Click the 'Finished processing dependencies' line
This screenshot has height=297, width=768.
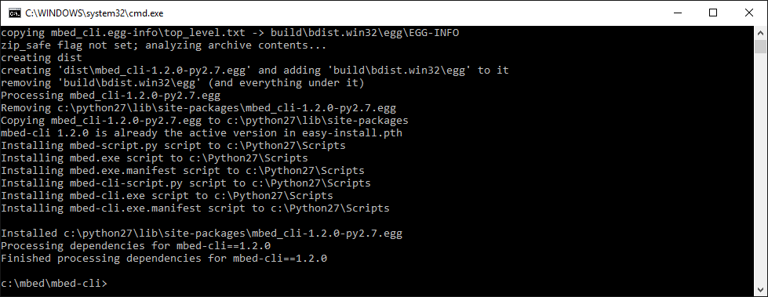click(x=164, y=259)
